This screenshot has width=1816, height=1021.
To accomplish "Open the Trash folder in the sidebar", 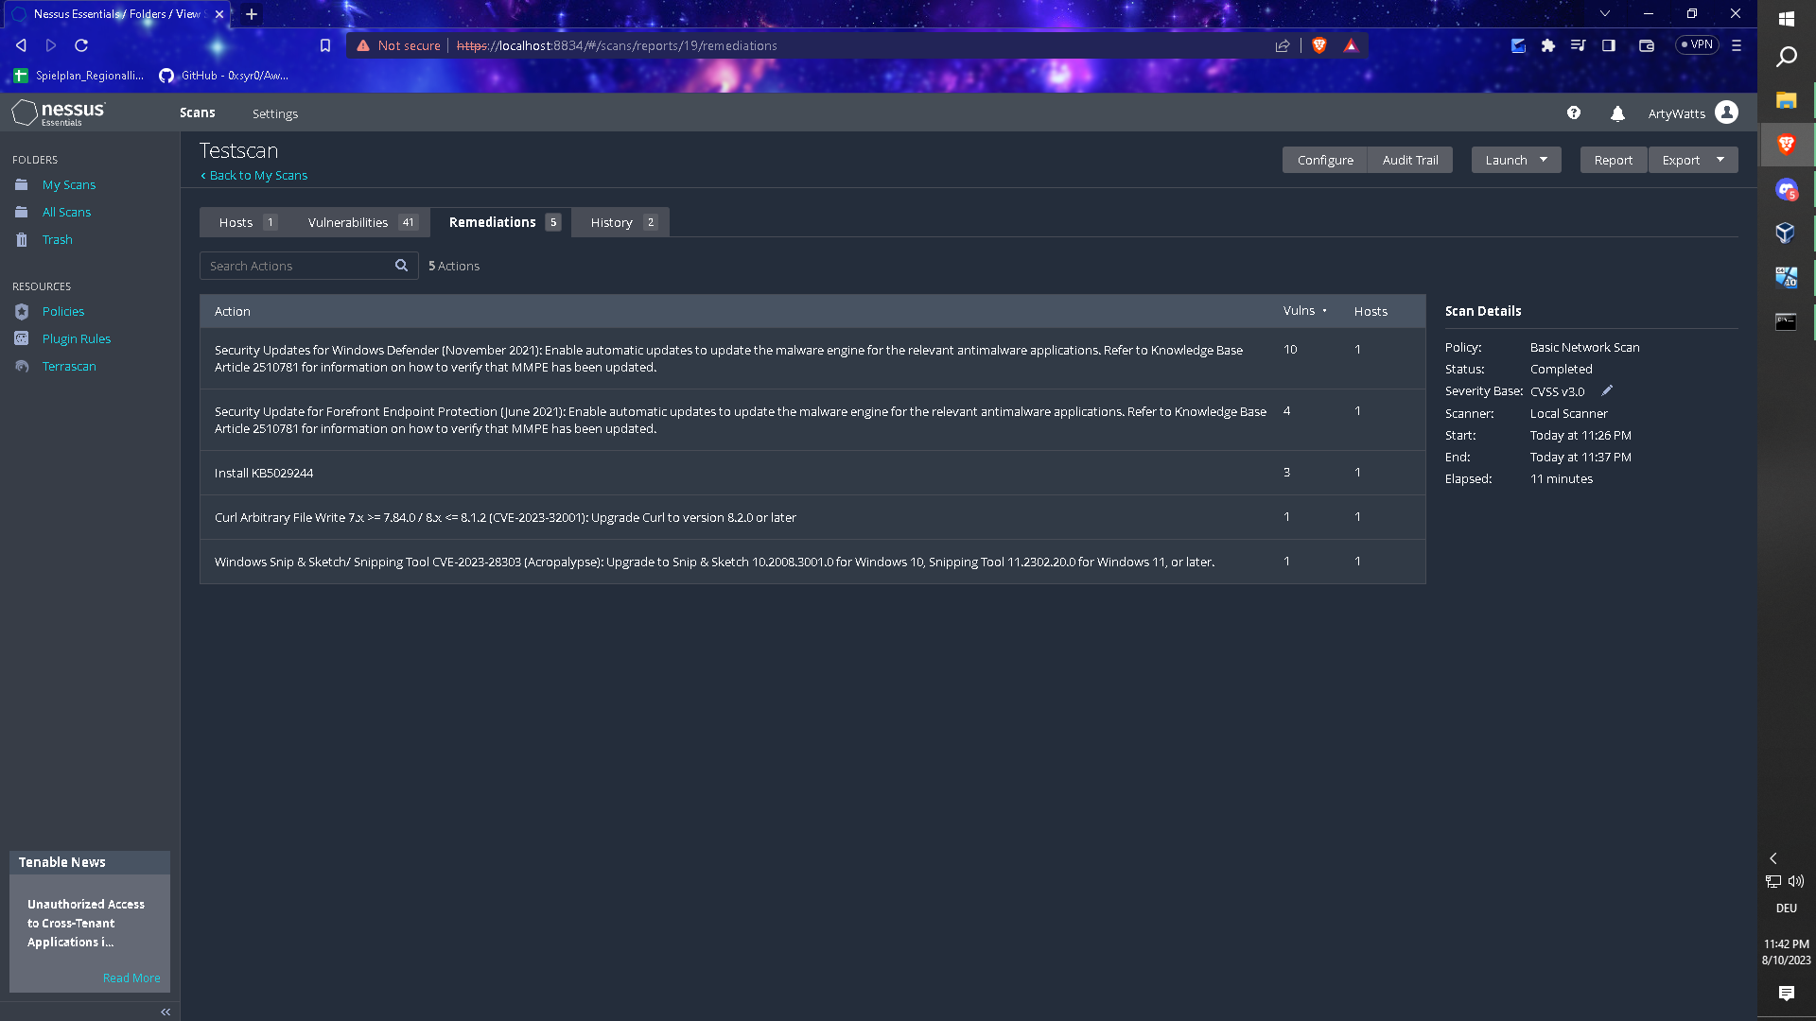I will click(57, 239).
